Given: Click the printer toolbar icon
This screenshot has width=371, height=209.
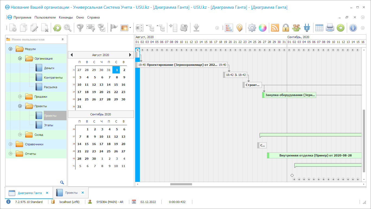Looking at the screenshot, I should tap(330, 27).
